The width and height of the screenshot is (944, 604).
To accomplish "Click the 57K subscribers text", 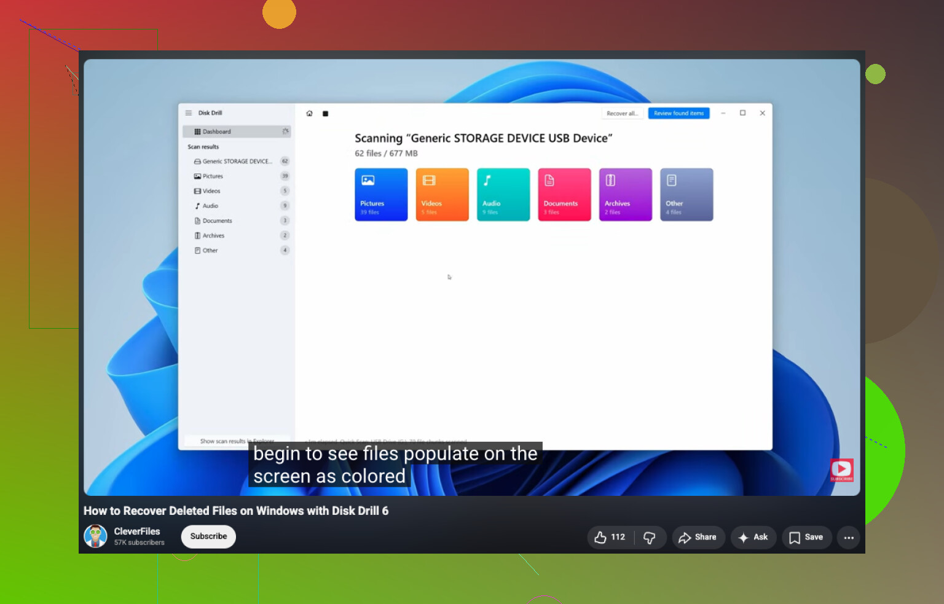I will coord(139,543).
